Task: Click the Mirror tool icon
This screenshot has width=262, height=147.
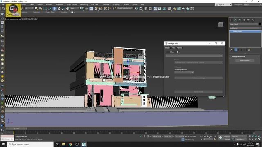Action: pos(136,9)
